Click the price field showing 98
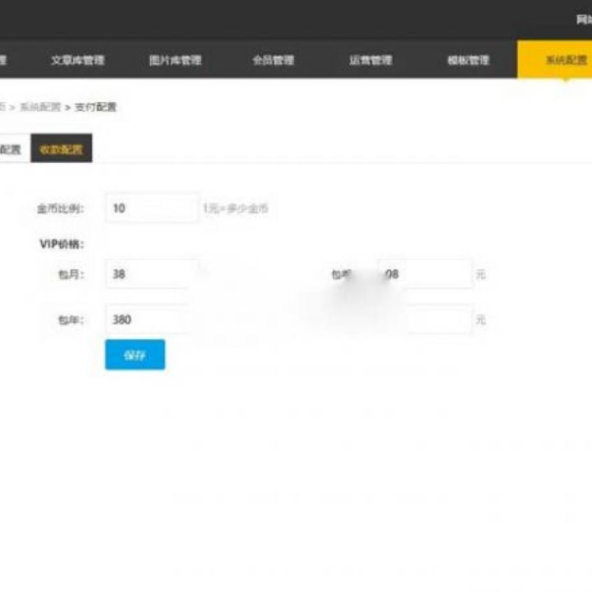Viewport: 592px width, 592px height. click(x=424, y=274)
